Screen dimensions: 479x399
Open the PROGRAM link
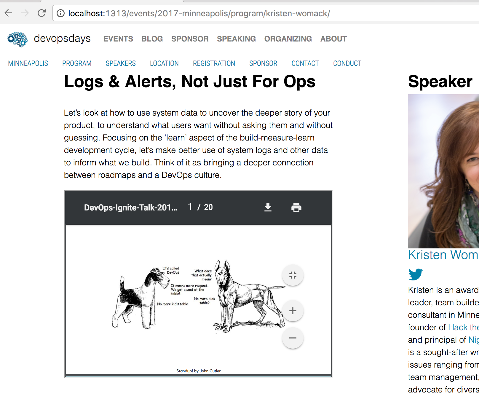tap(77, 63)
